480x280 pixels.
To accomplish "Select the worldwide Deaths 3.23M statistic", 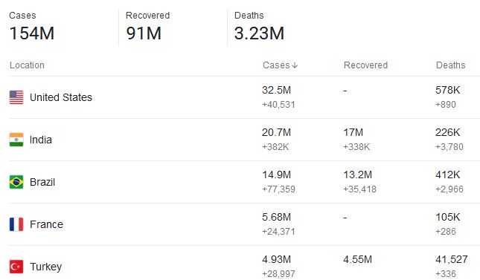I will click(259, 26).
